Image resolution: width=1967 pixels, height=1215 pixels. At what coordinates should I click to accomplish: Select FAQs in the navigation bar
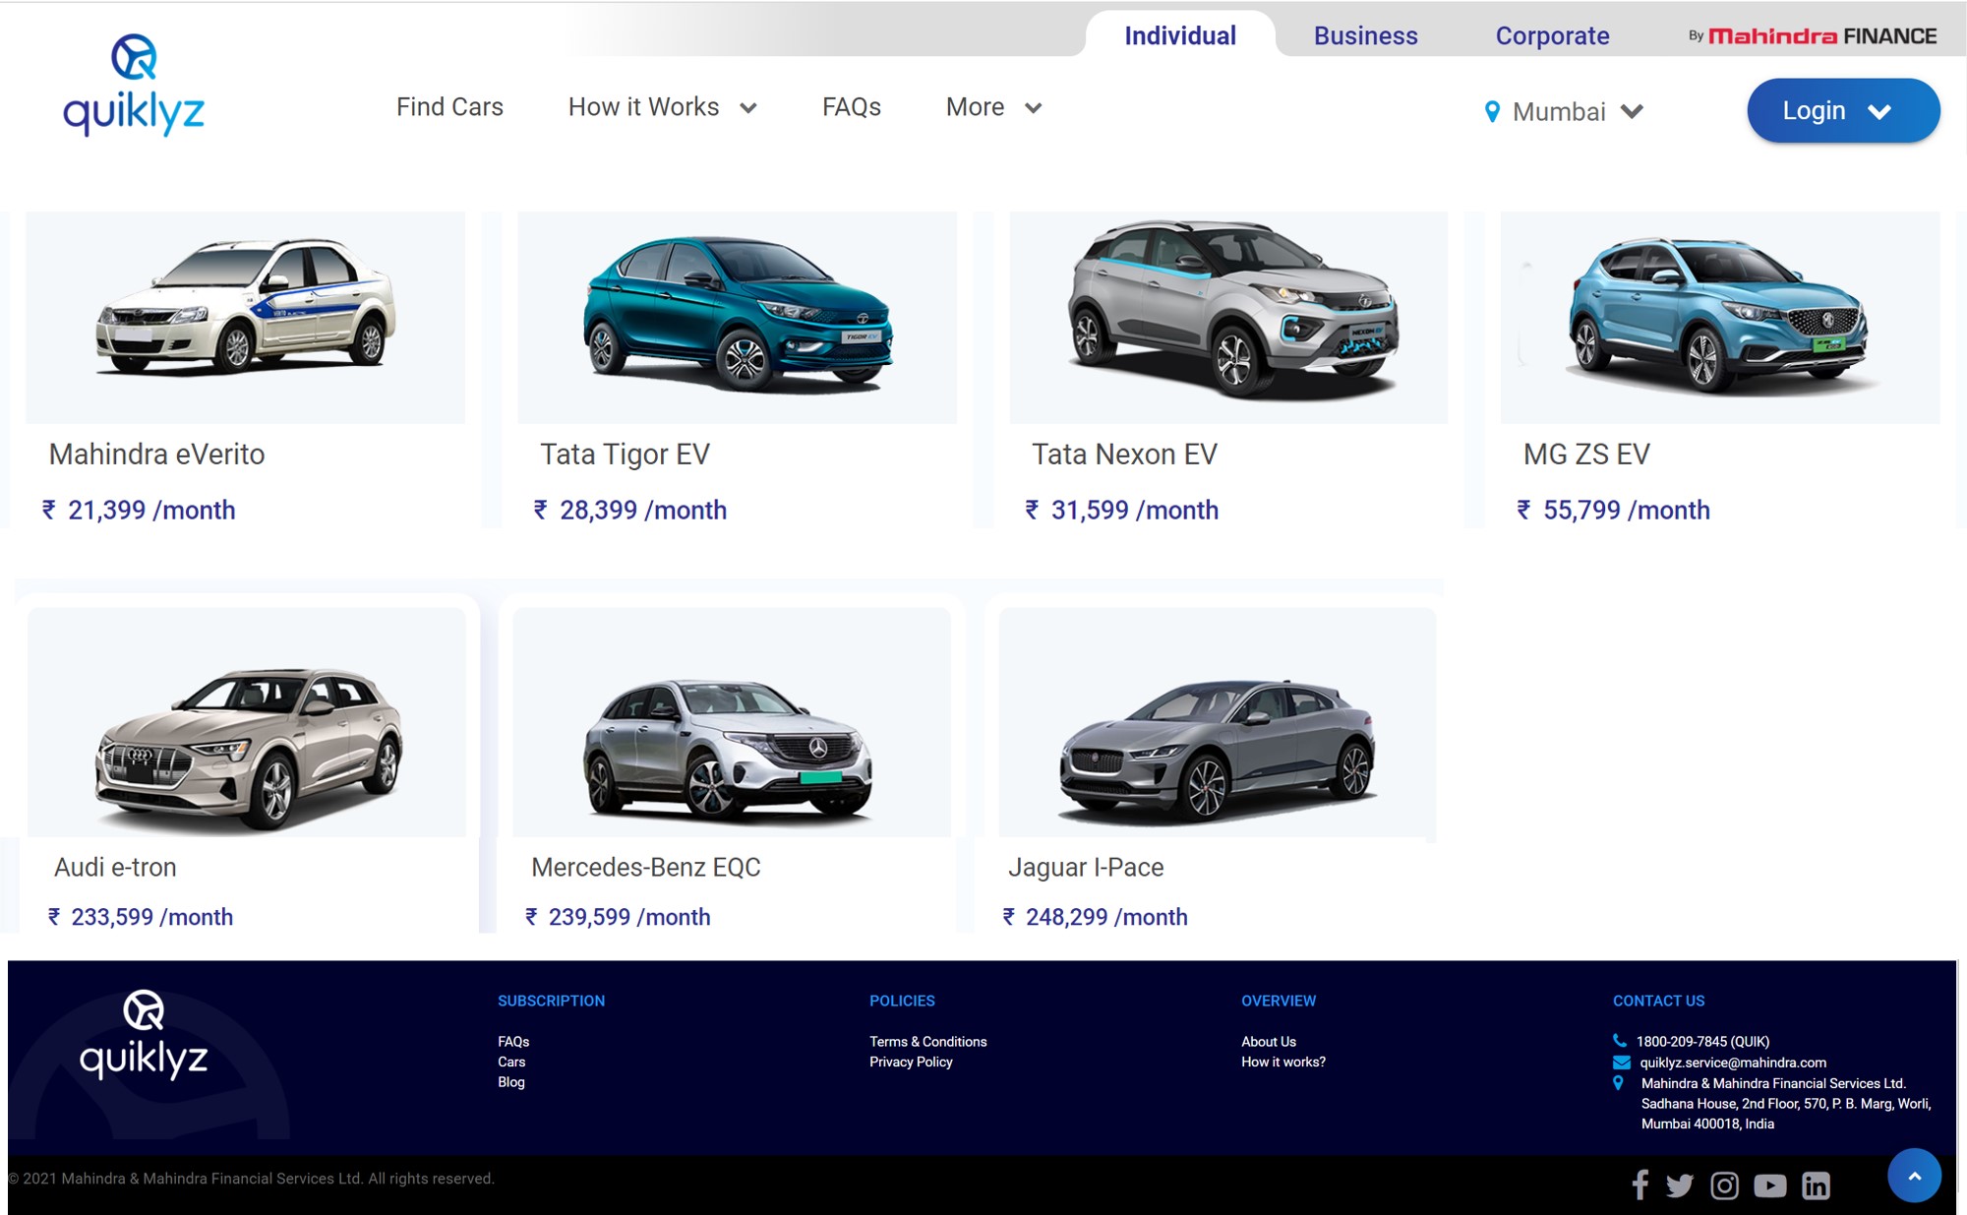pyautogui.click(x=851, y=107)
